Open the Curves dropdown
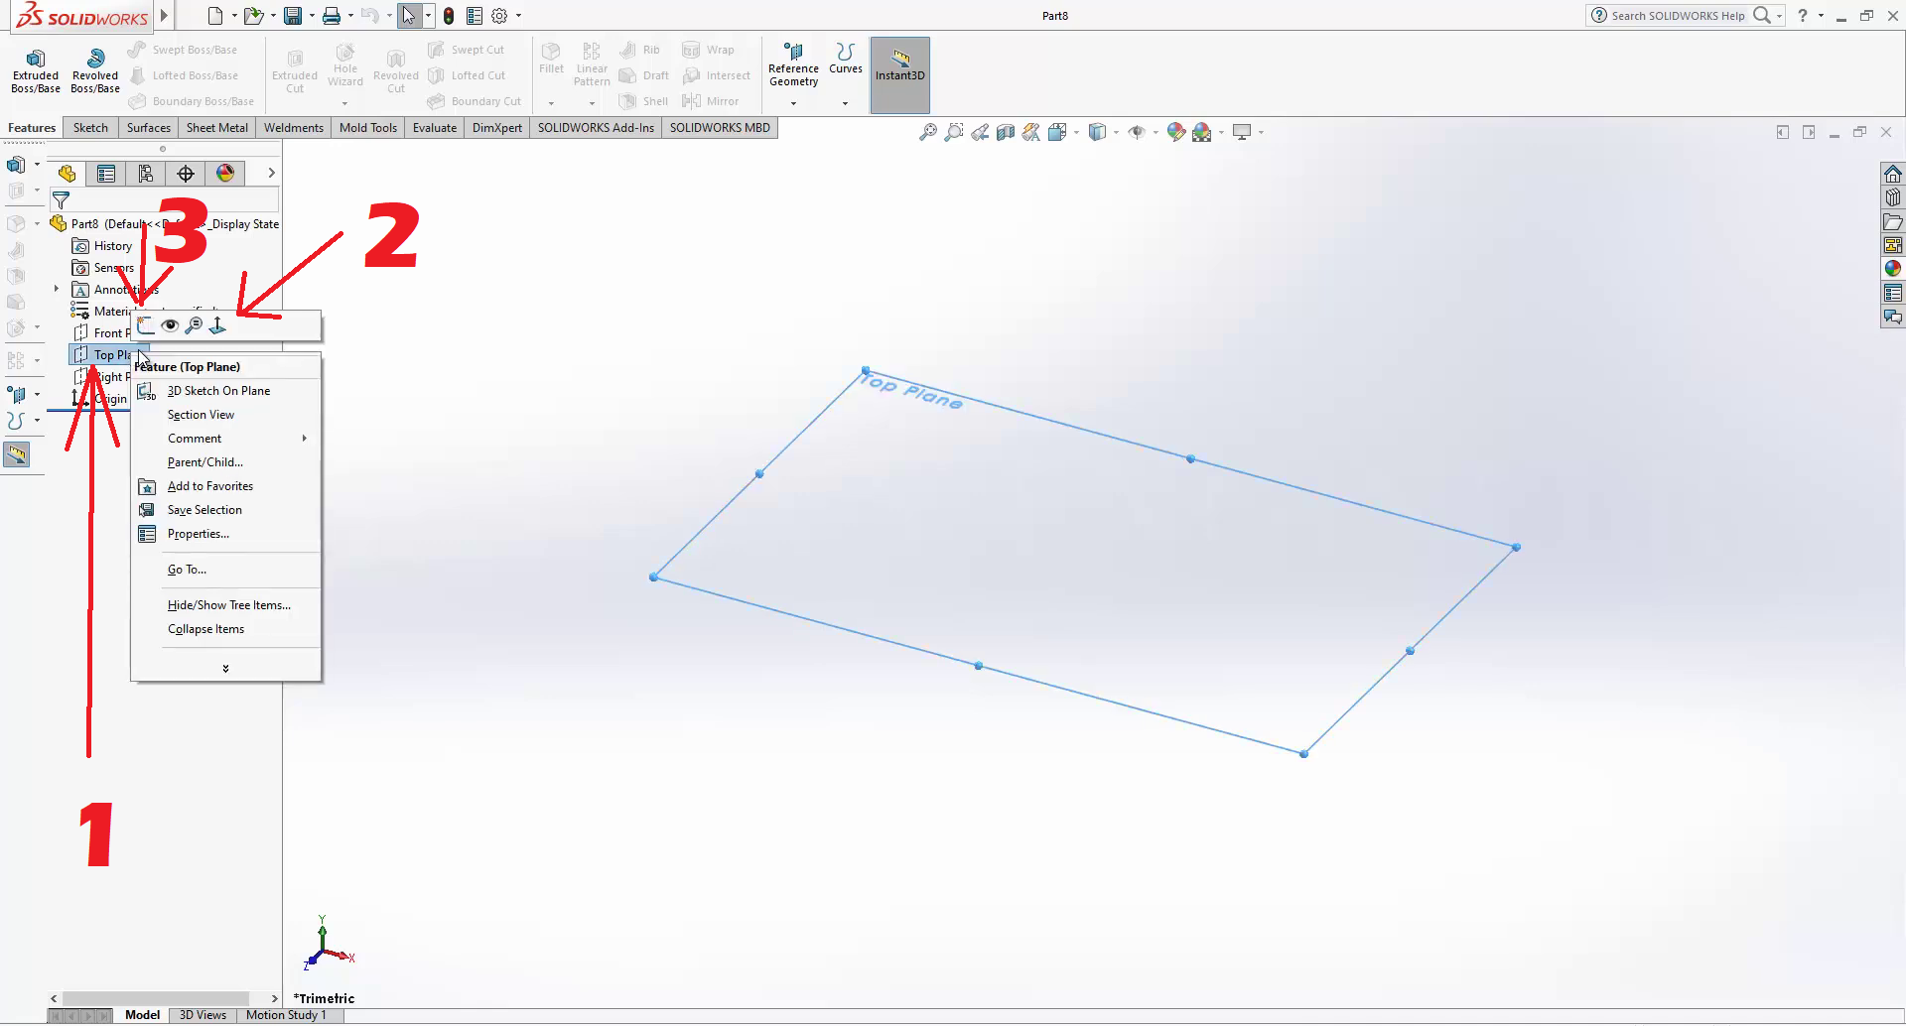Viewport: 1906px width, 1026px height. coord(845,103)
